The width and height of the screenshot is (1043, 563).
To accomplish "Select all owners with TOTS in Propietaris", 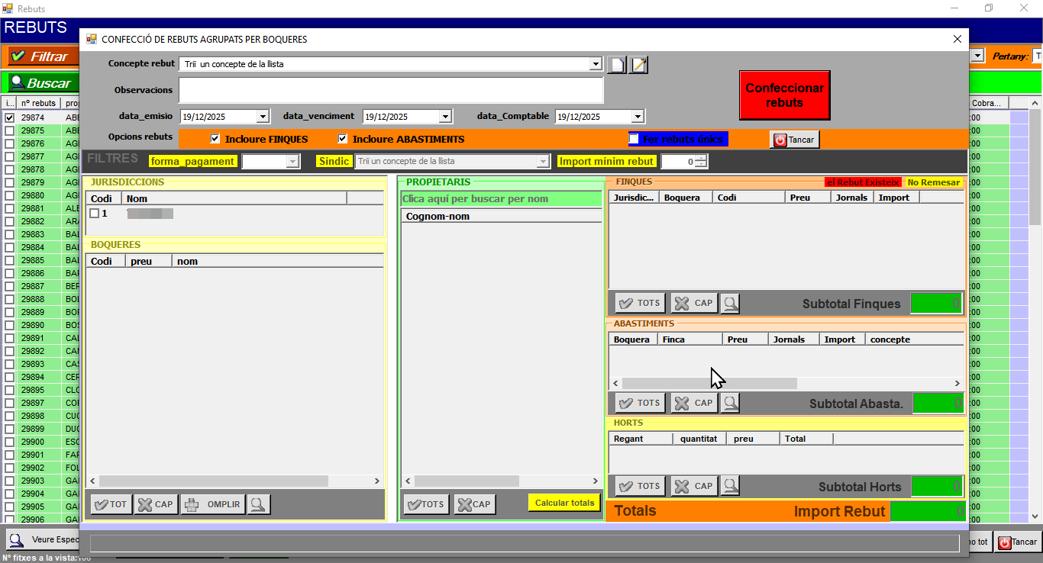I will pyautogui.click(x=426, y=504).
